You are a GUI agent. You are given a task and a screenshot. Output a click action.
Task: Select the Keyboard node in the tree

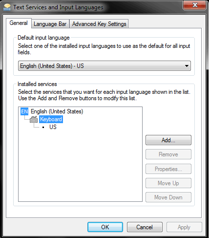(51, 119)
